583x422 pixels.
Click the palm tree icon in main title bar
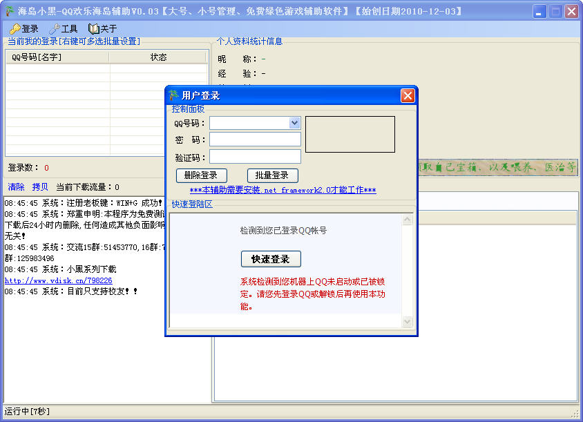pos(9,11)
